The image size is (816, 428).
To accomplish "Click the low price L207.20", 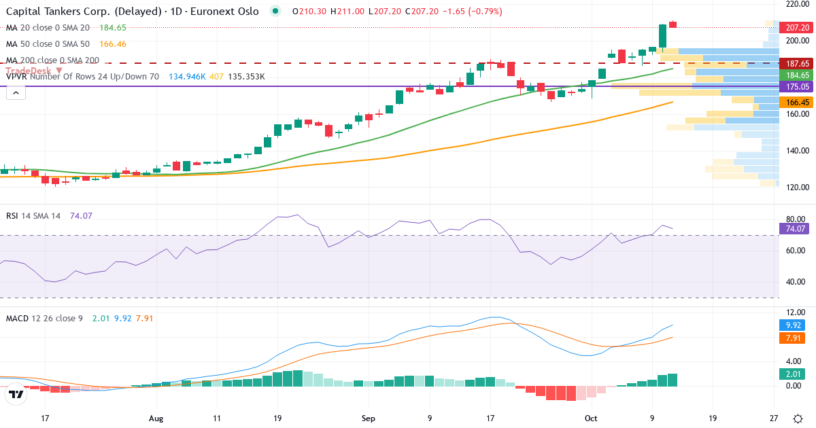I will pyautogui.click(x=385, y=12).
